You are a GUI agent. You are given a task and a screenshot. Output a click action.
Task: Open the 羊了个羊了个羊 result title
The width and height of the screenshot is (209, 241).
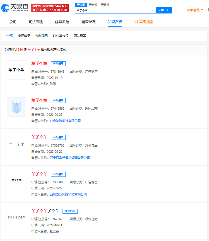point(45,211)
